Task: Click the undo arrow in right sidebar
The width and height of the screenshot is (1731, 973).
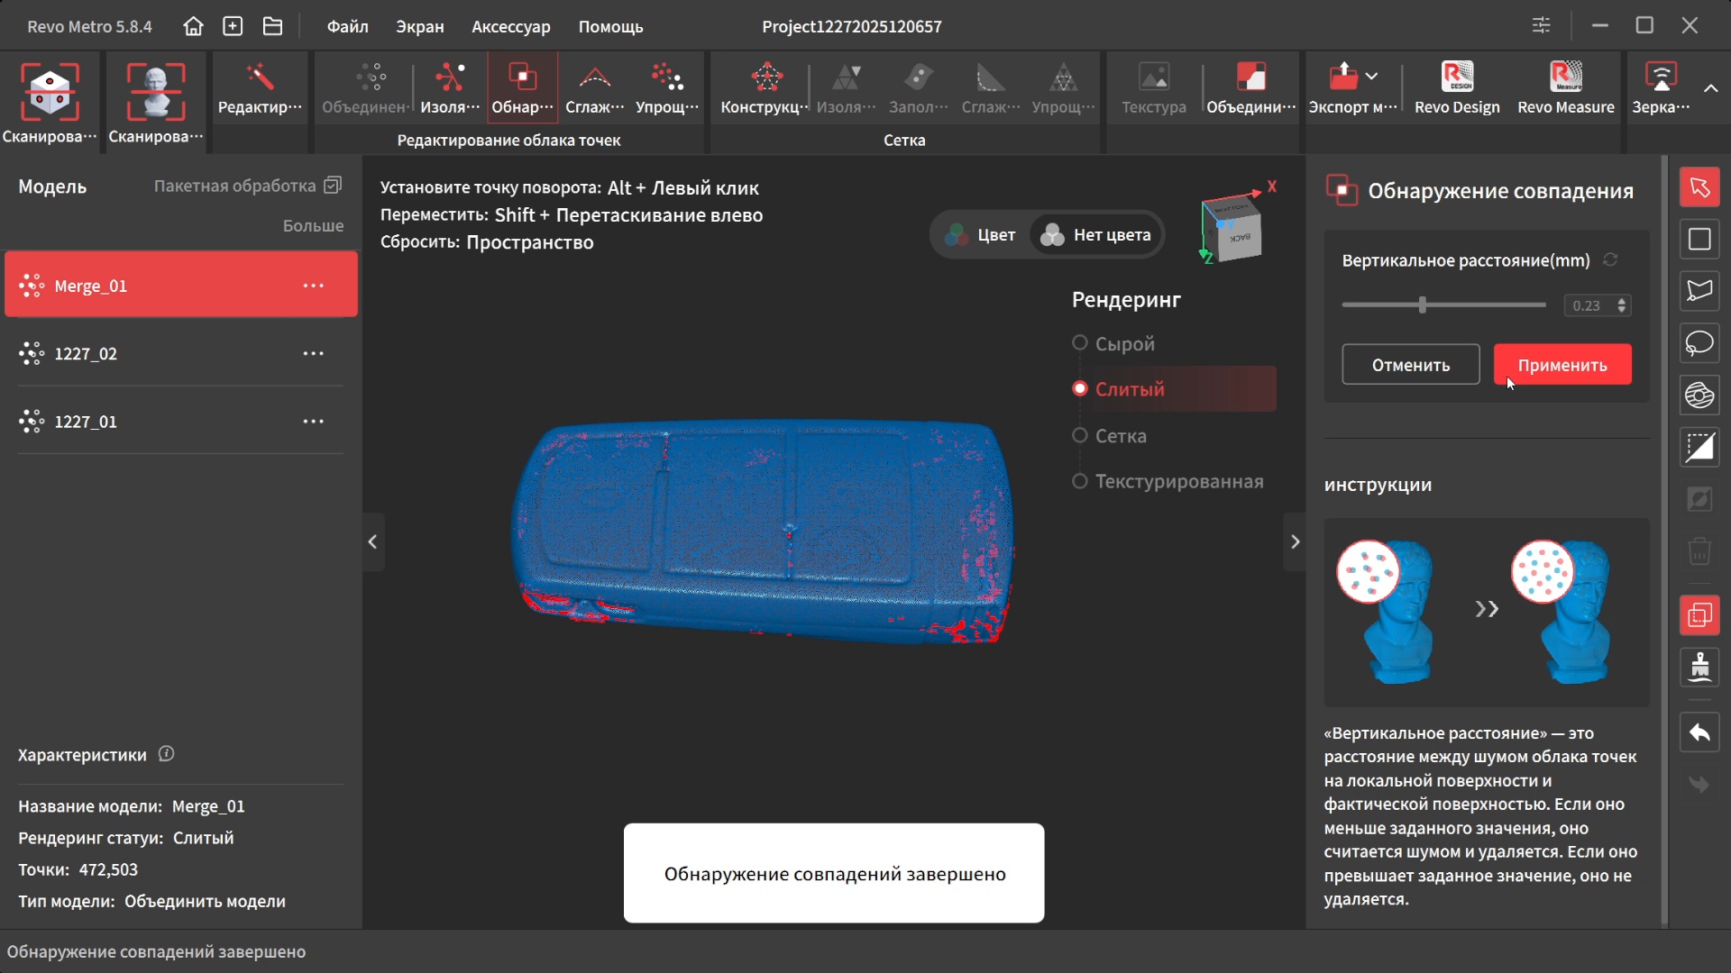Action: 1699,732
